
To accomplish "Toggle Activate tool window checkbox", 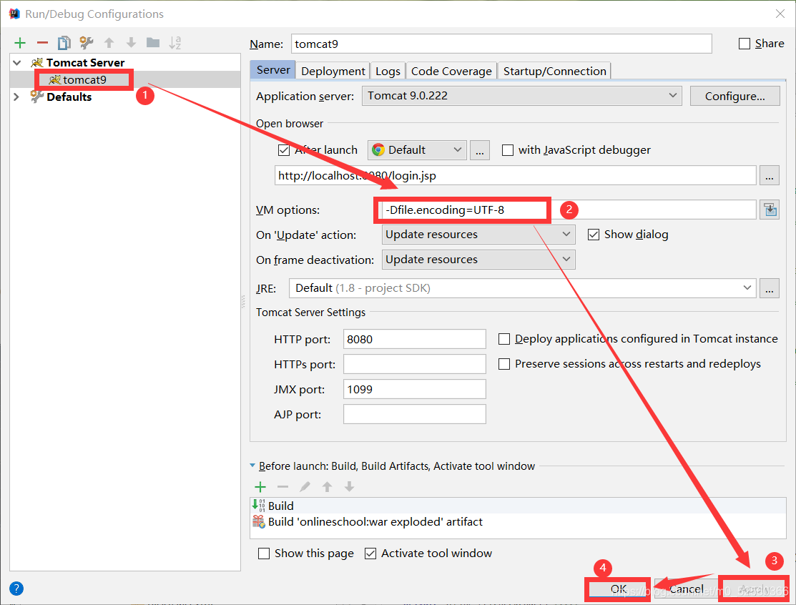I will [x=370, y=554].
